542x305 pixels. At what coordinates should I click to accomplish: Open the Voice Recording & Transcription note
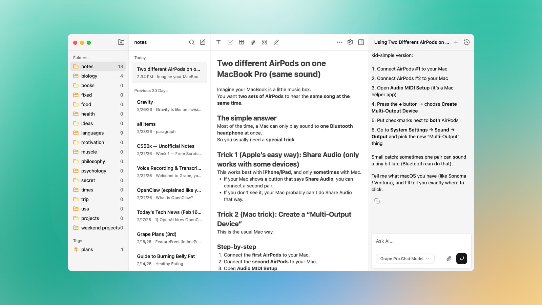169,171
